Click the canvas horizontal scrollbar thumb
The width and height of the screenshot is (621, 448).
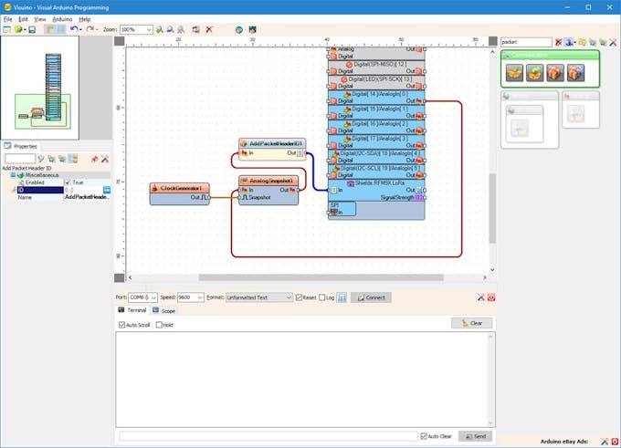coord(321,277)
